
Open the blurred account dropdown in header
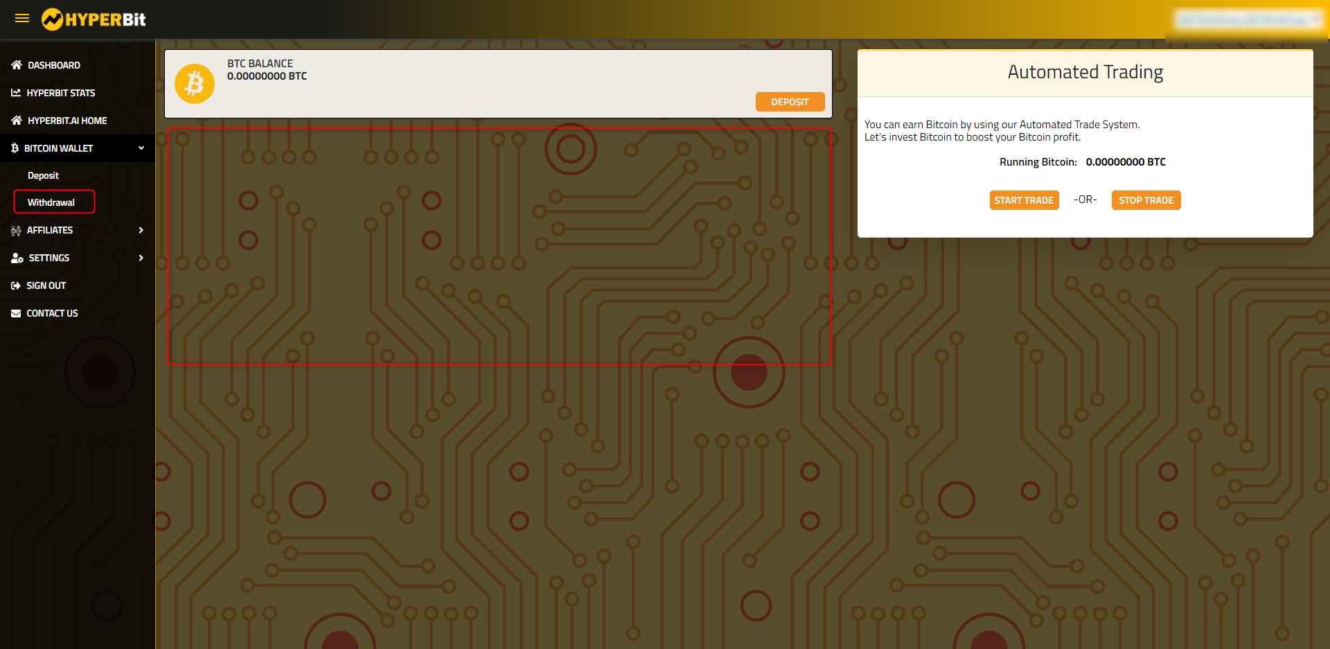(x=1249, y=19)
